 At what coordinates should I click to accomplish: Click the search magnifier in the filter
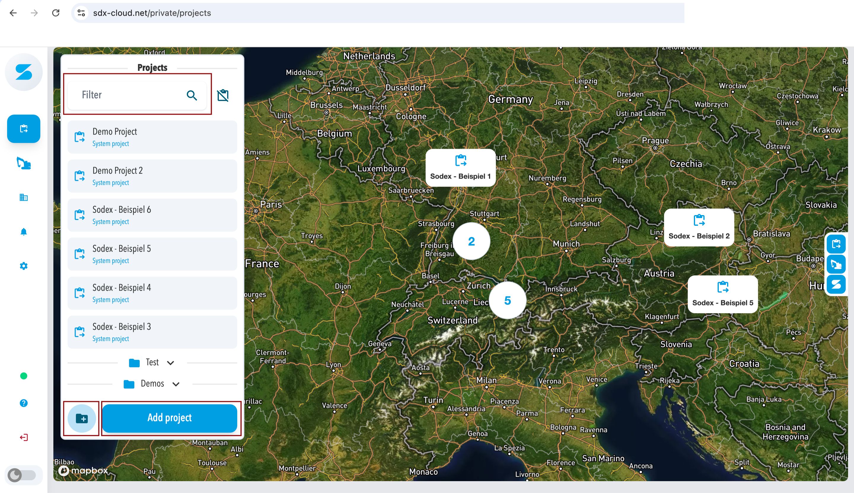point(192,95)
